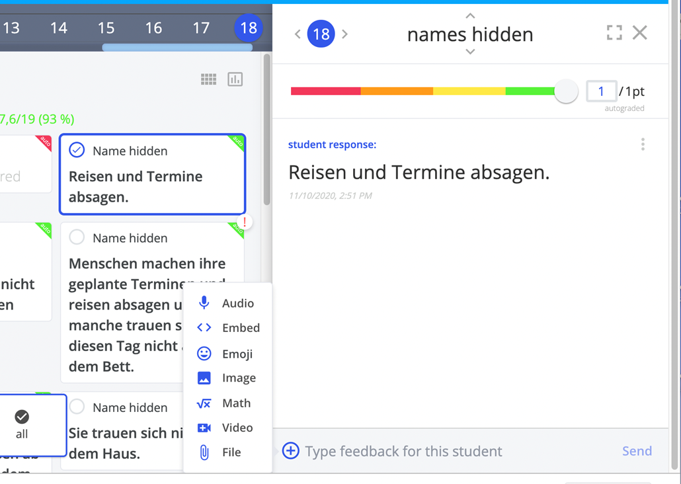This screenshot has width=681, height=484.
Task: Click the 'names hidden' title
Action: (x=470, y=34)
